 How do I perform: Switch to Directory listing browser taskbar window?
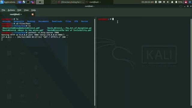point(71,2)
